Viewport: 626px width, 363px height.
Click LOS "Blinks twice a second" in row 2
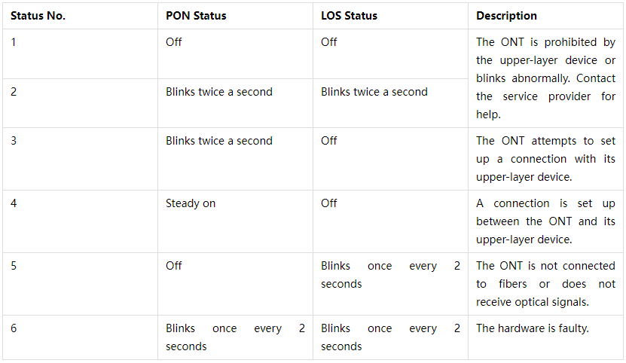(x=374, y=92)
